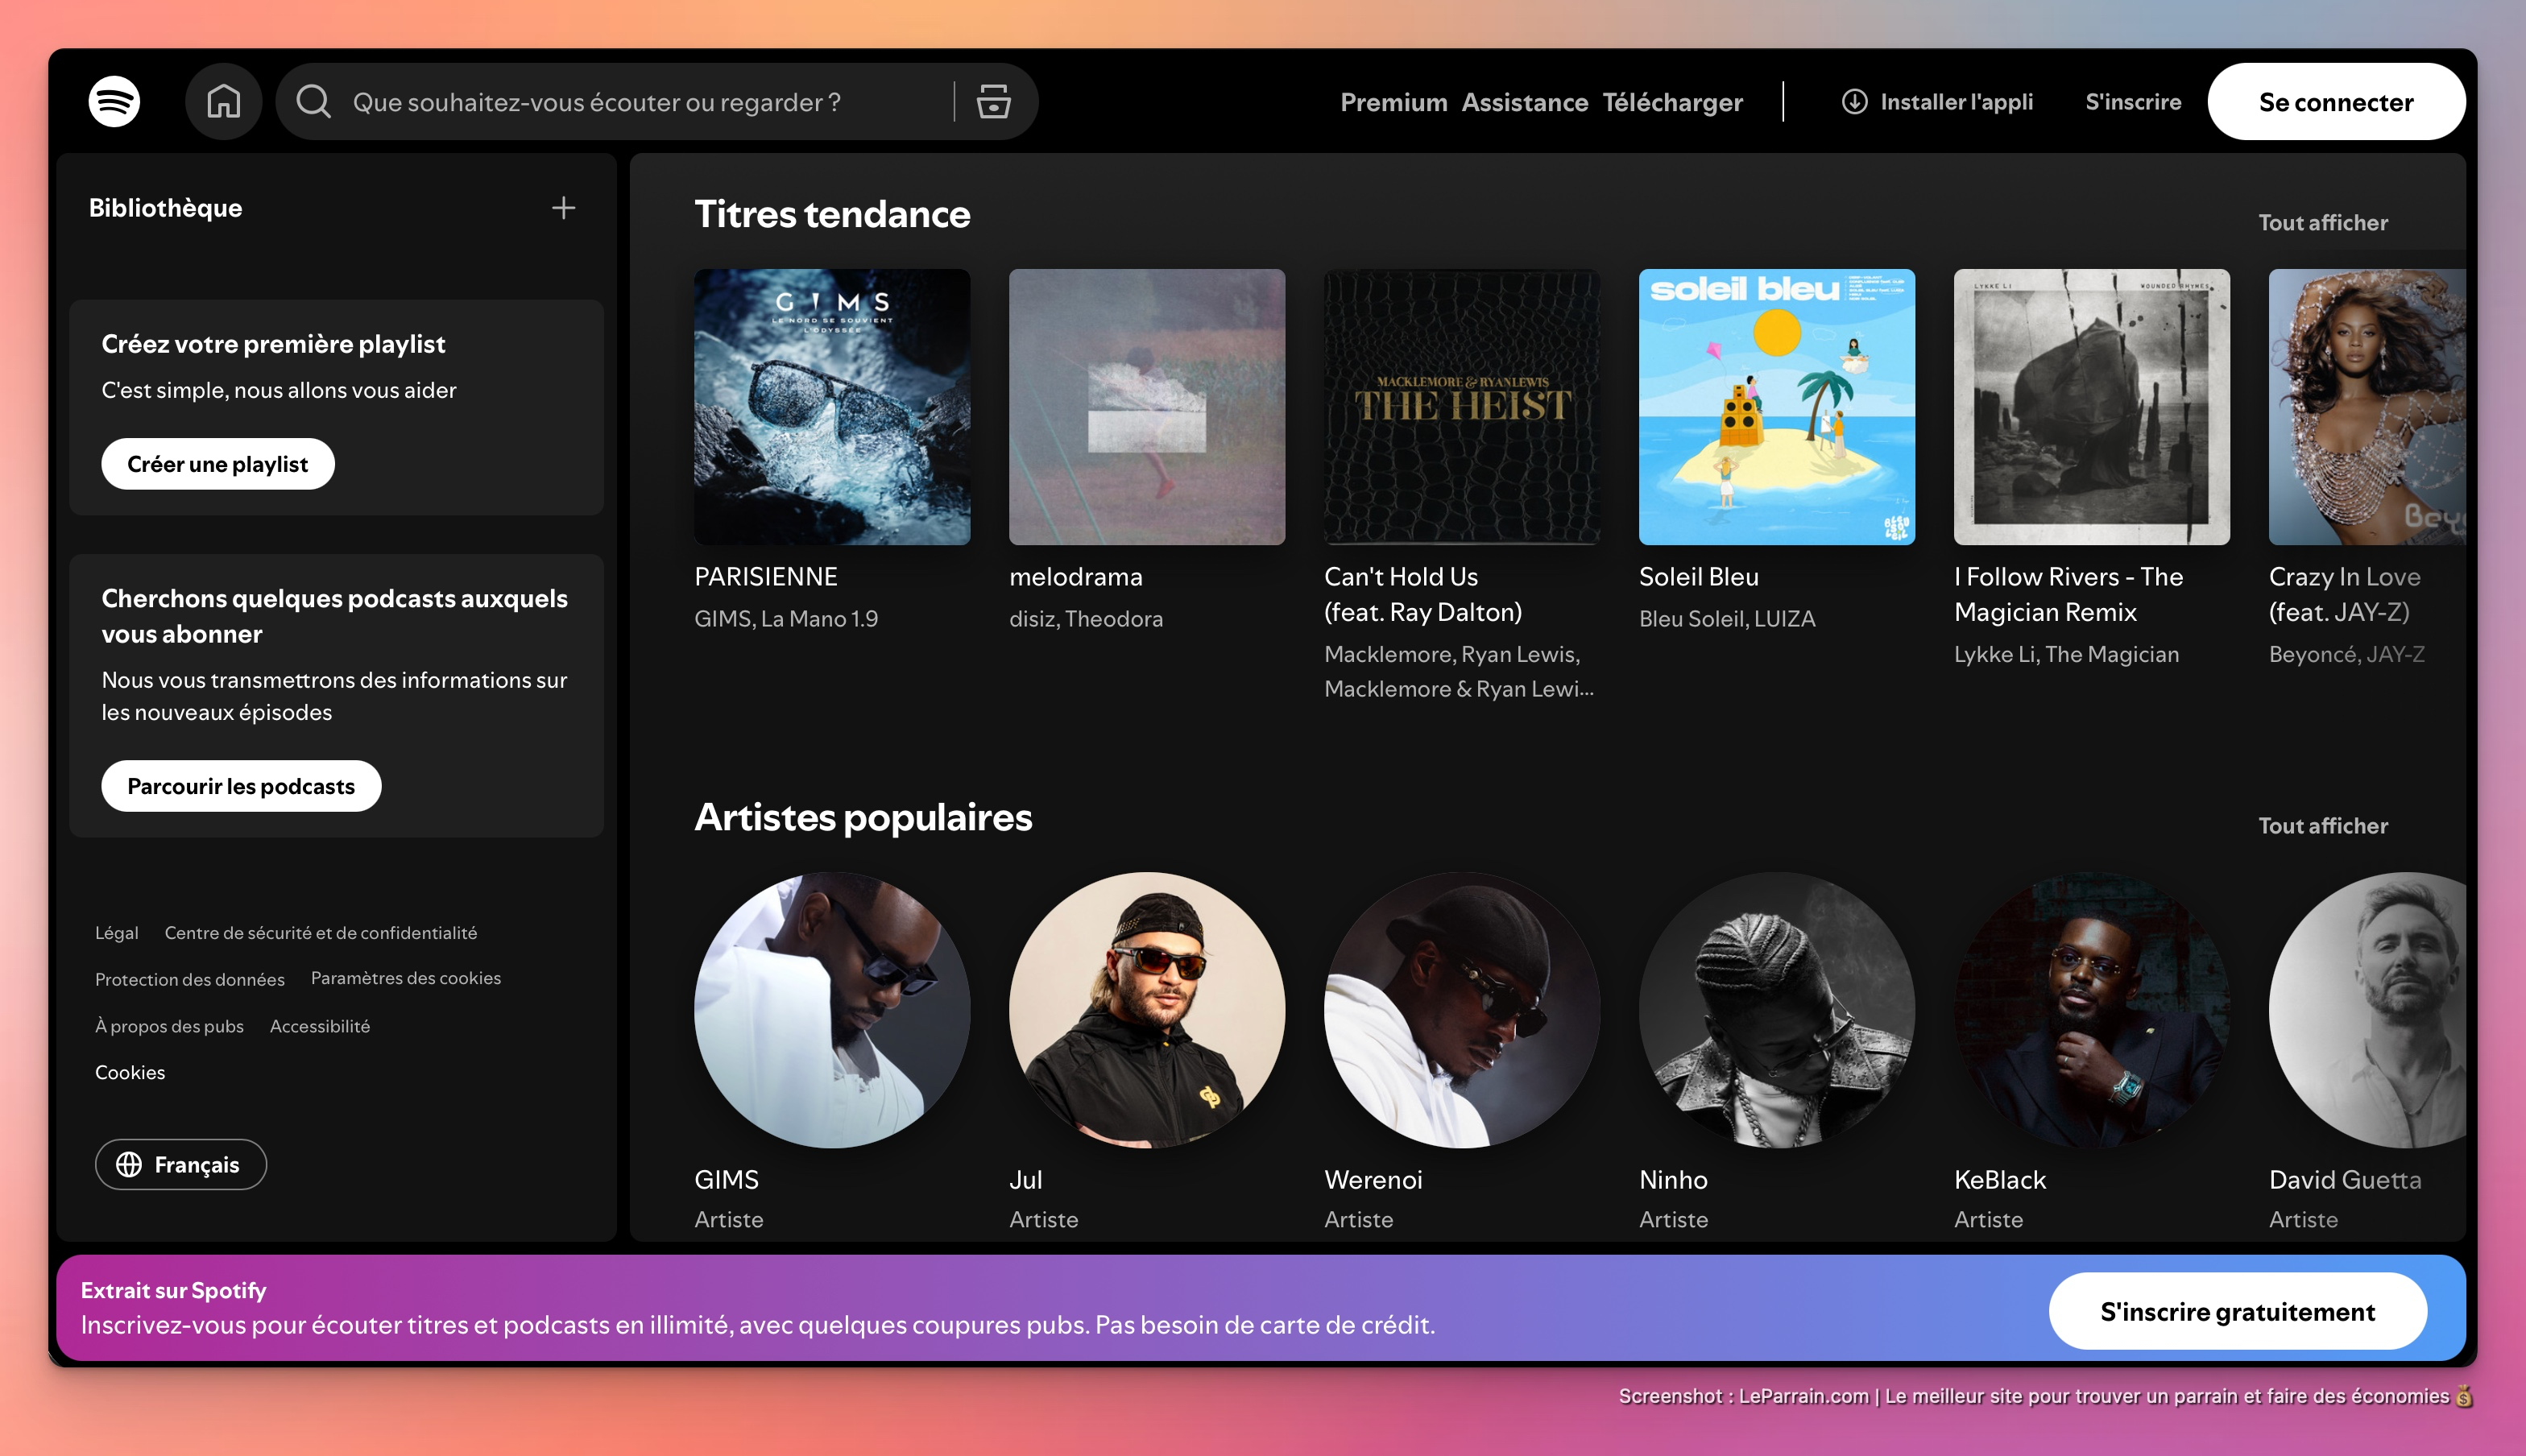The width and height of the screenshot is (2526, 1456).
Task: Open the Browse icon beside the search bar
Action: point(992,101)
